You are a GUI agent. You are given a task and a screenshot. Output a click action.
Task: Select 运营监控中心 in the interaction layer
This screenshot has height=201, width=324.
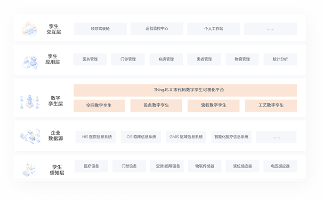pos(157,29)
